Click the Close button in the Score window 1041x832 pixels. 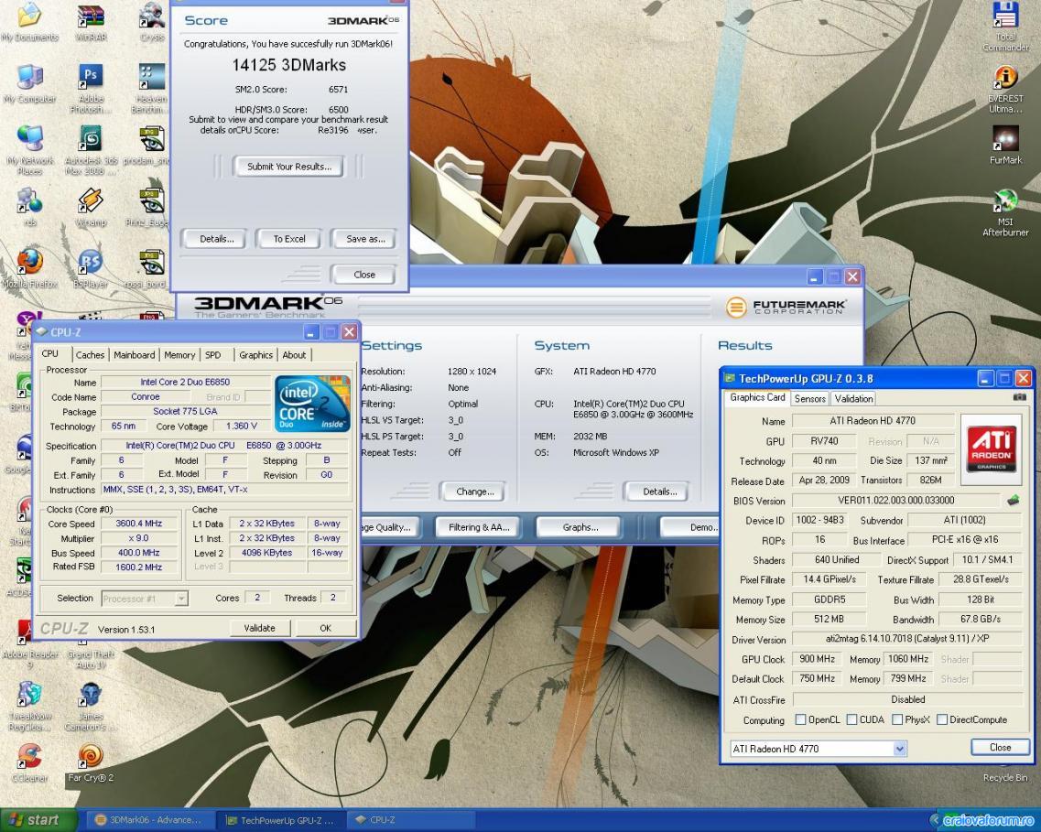(363, 275)
